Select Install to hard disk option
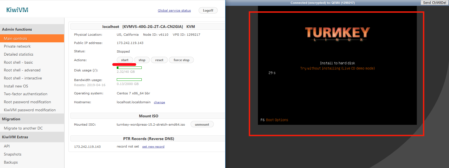The height and width of the screenshot is (168, 449). click(337, 63)
